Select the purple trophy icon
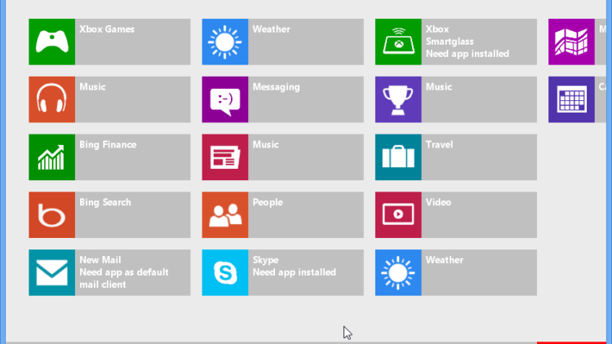The image size is (612, 344). 398,99
